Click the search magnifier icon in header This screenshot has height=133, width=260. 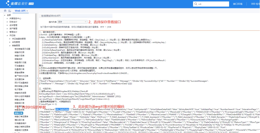[196, 4]
